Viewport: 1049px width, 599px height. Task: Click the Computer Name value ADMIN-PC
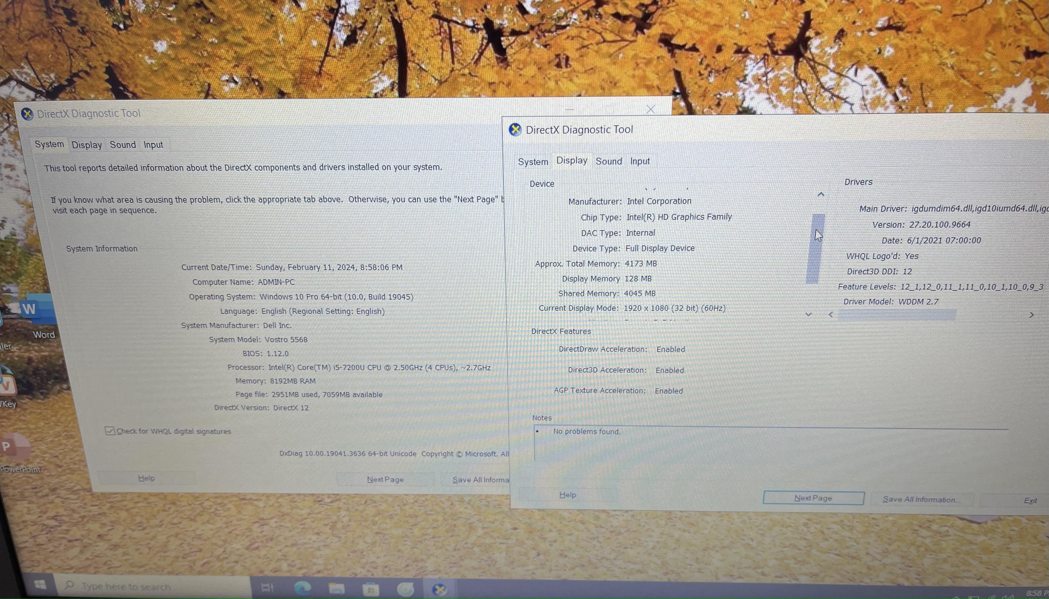coord(276,282)
